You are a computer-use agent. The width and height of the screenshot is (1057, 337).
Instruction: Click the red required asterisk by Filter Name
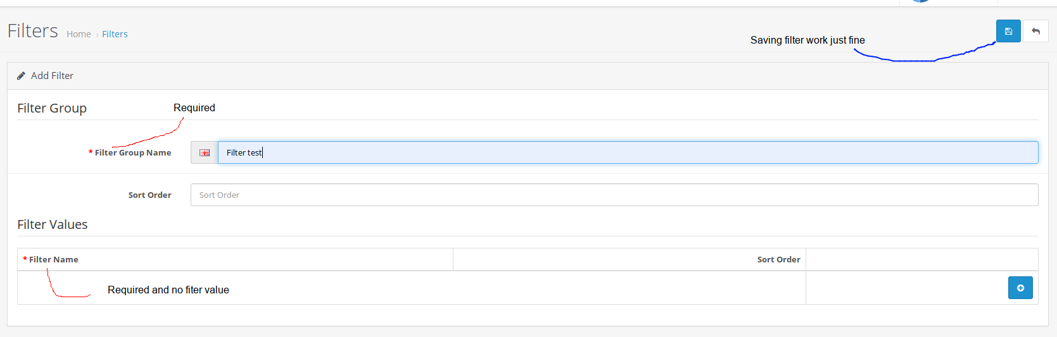[25, 259]
